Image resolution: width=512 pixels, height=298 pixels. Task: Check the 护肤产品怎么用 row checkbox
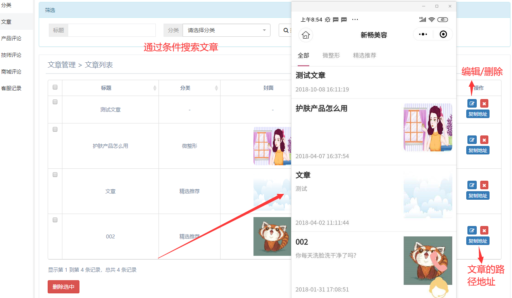click(x=55, y=129)
